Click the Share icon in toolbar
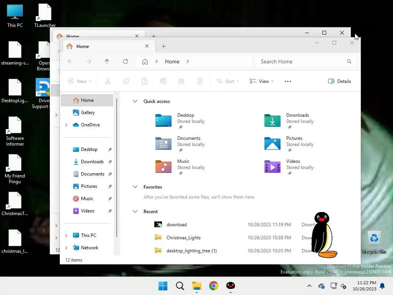 click(x=182, y=81)
